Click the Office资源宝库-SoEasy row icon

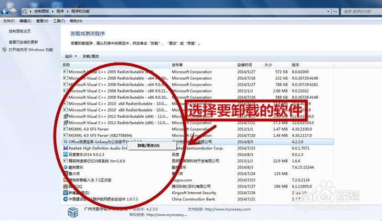point(65,142)
